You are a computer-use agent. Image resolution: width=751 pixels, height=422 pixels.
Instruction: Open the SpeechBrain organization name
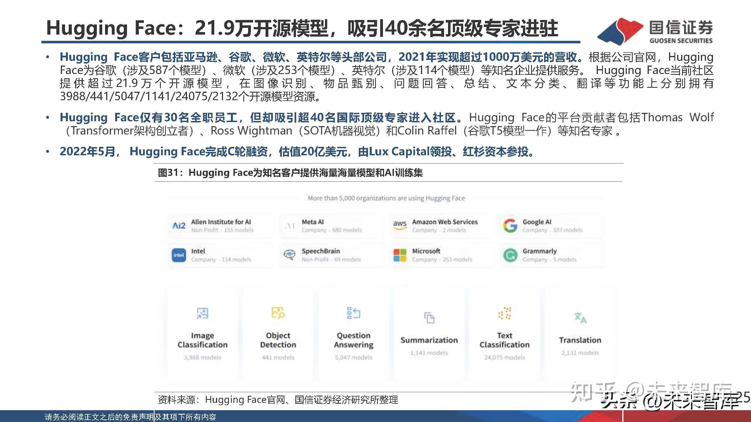321,251
